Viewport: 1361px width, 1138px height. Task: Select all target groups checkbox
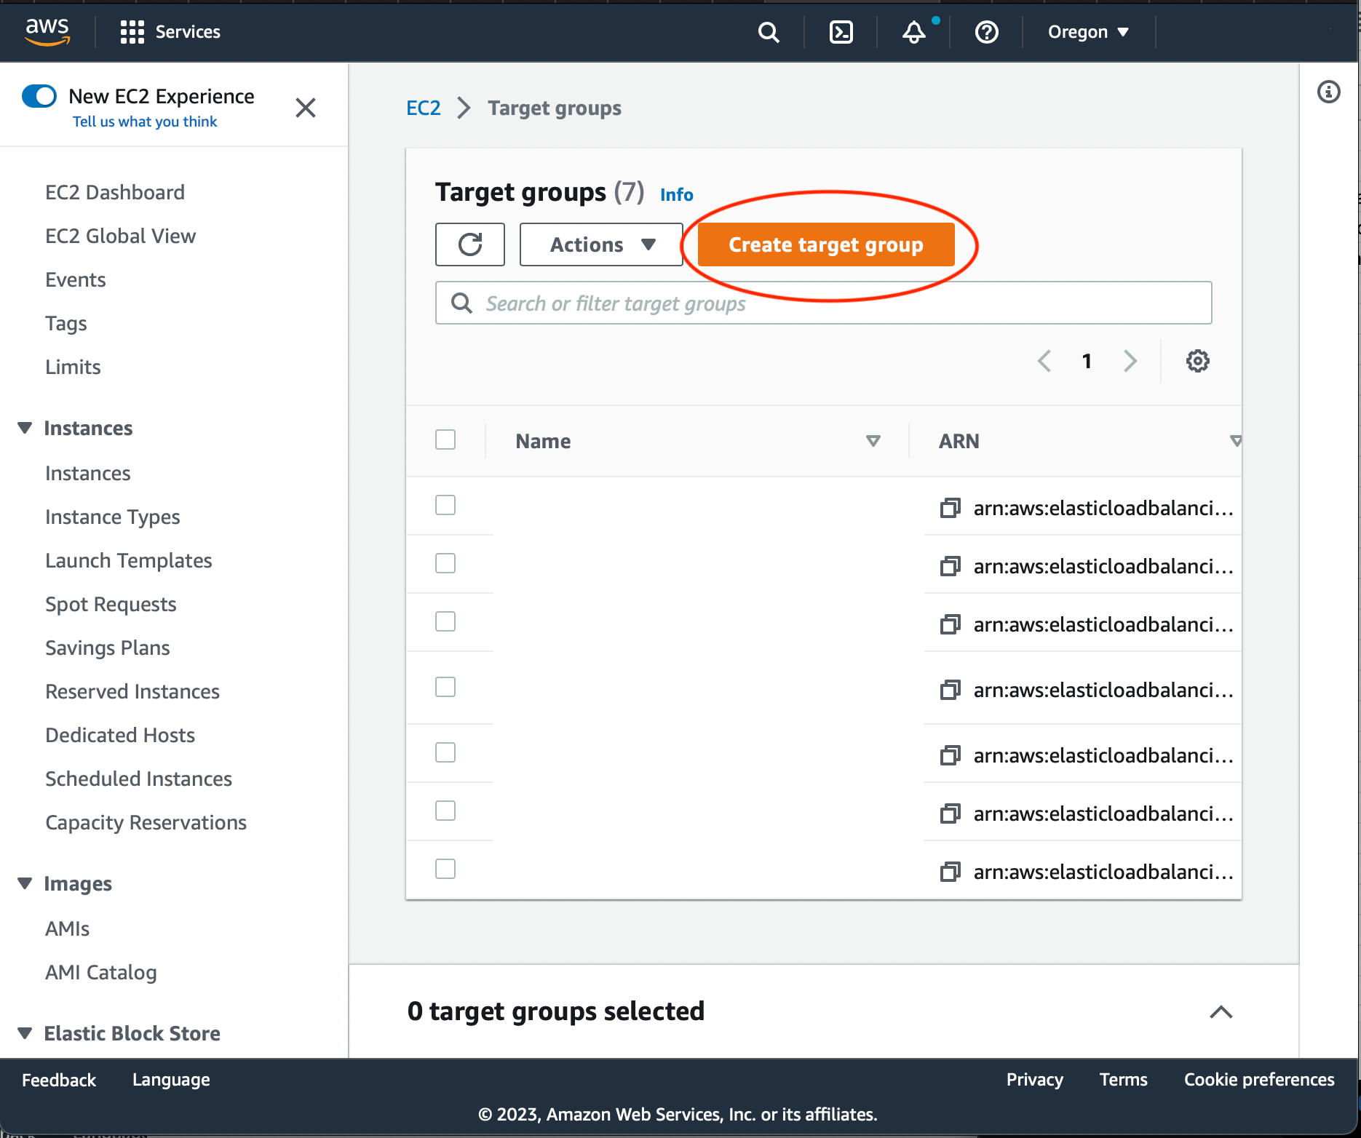pyautogui.click(x=445, y=439)
